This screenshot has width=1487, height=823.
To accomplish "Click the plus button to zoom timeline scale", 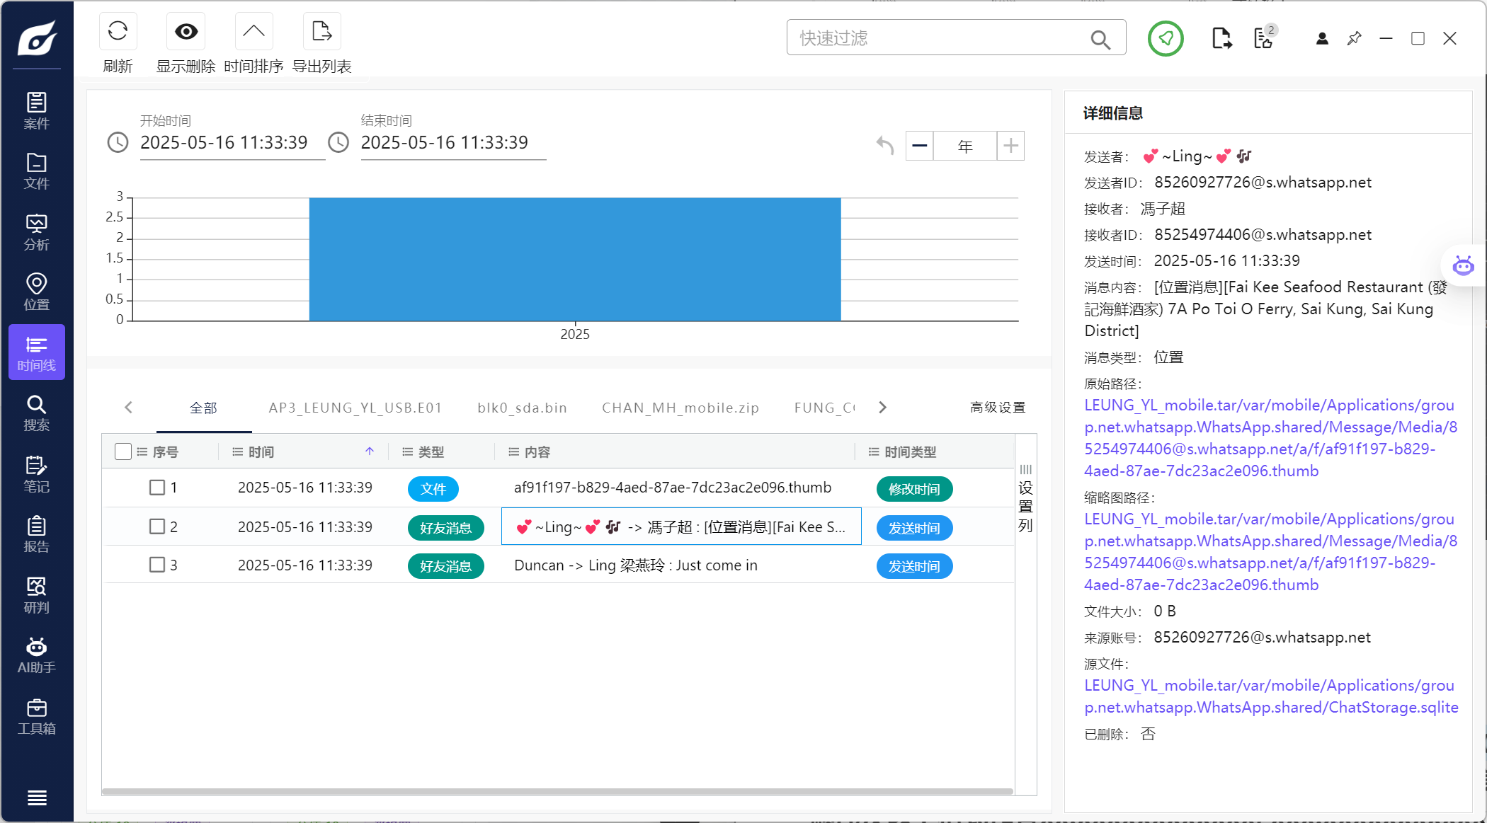I will click(x=1010, y=146).
